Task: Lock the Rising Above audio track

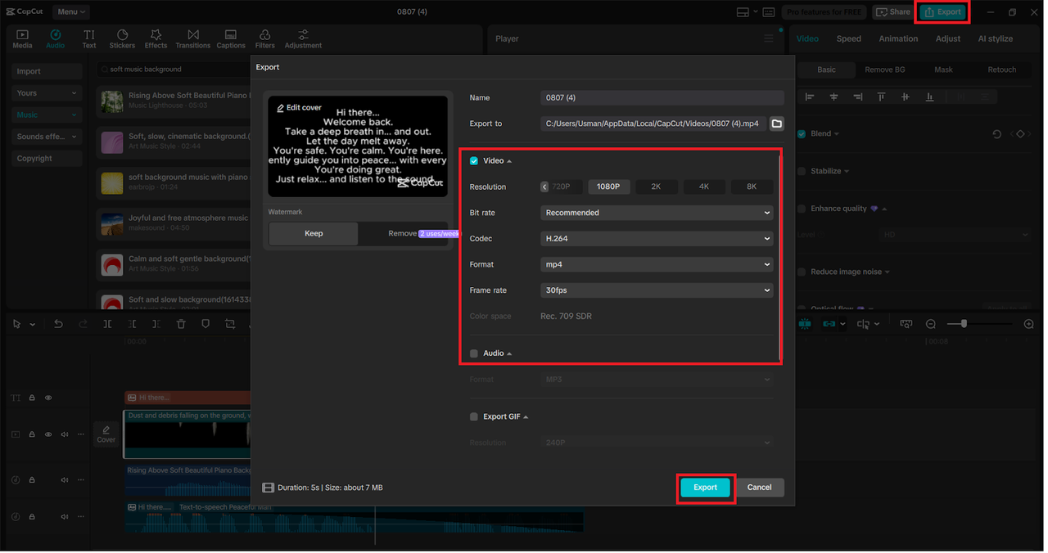Action: pyautogui.click(x=32, y=480)
